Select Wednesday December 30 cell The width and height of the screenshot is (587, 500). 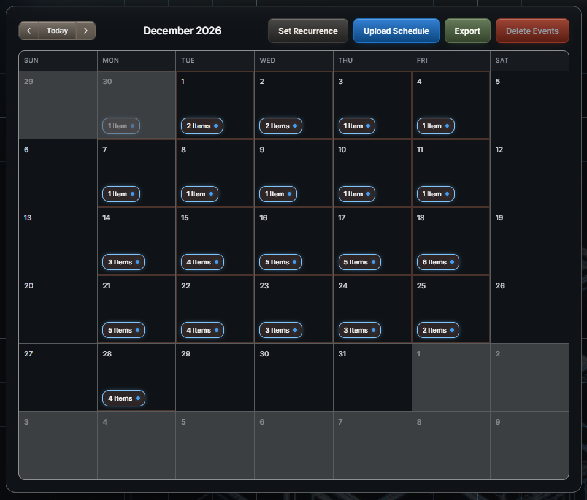click(x=293, y=377)
